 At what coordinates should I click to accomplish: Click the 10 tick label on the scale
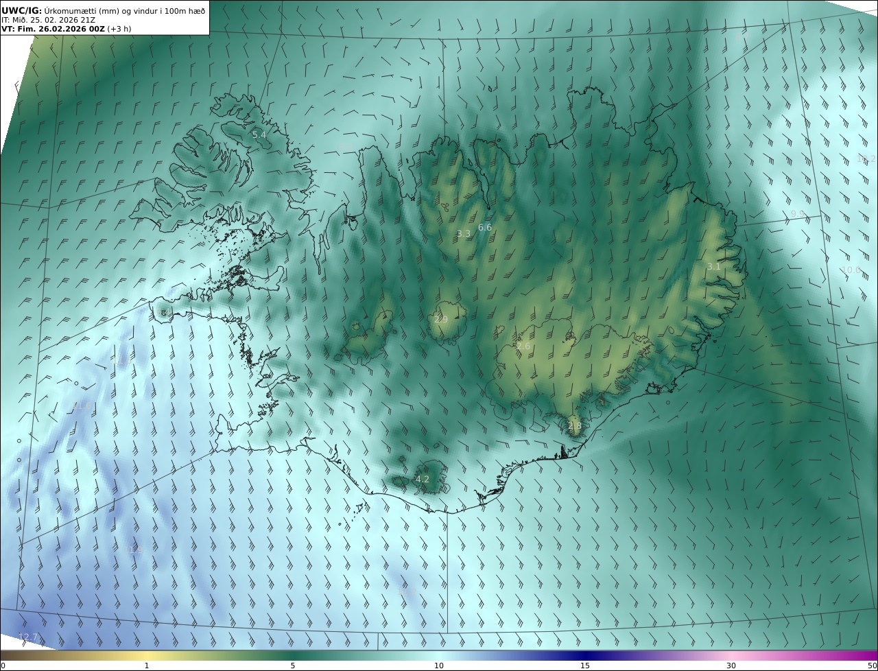tap(439, 666)
